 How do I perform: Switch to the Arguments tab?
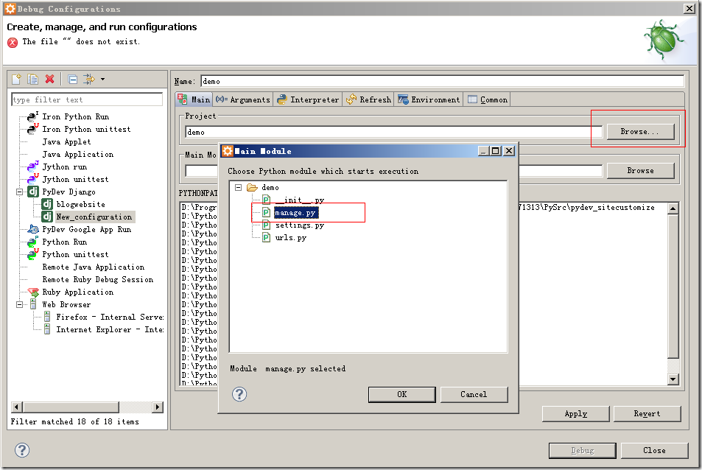[x=243, y=99]
